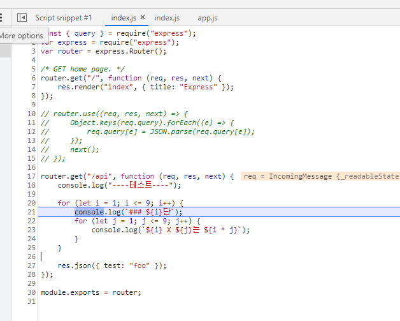Click the hide navigator panel icon
This screenshot has height=321, width=400.
(22, 18)
